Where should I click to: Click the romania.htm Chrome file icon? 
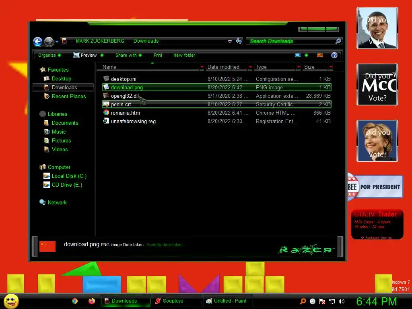click(106, 113)
